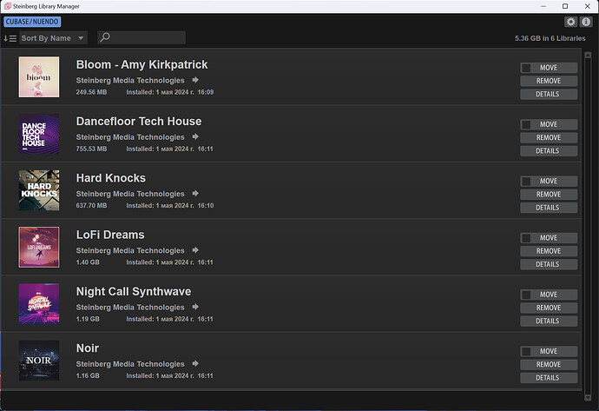Click the Bloom - Amy Kirkpatrick title
The height and width of the screenshot is (411, 599).
pos(142,64)
